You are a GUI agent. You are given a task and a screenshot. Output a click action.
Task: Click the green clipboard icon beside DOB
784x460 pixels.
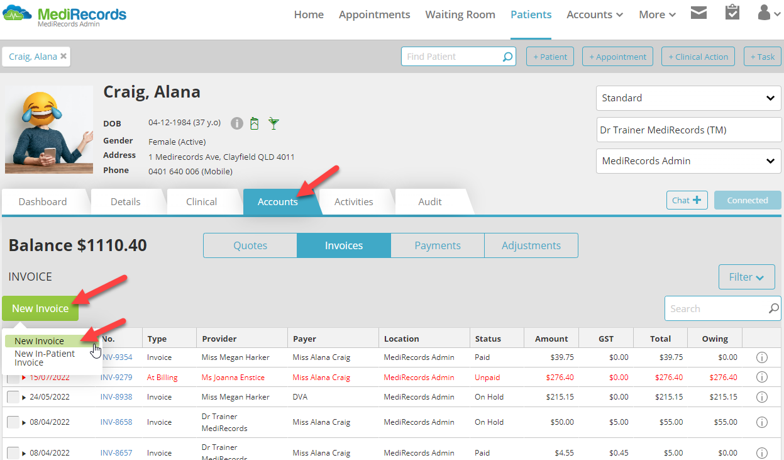pyautogui.click(x=255, y=123)
